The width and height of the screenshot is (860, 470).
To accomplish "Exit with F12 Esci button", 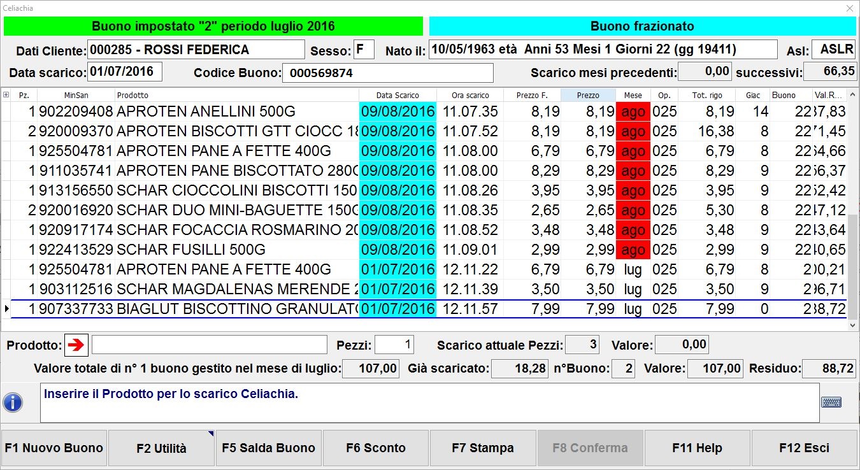I will 804,448.
